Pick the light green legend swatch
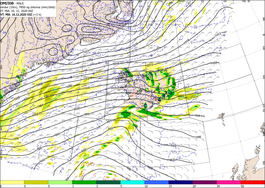This screenshot has height=188, width=265. tap(60, 182)
